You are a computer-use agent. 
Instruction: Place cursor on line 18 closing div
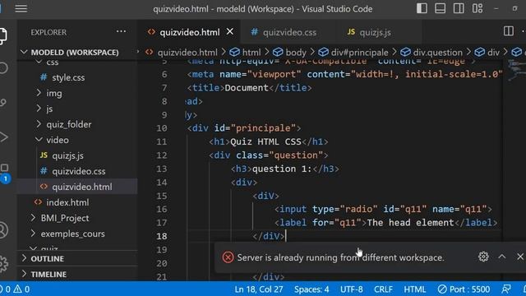pyautogui.click(x=269, y=236)
